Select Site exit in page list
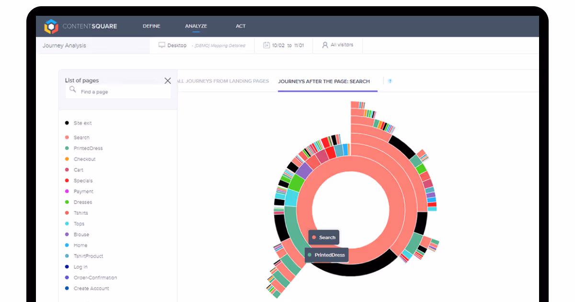This screenshot has width=575, height=302. point(82,123)
